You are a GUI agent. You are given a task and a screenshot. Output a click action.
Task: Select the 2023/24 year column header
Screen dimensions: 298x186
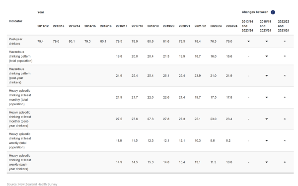pos(231,26)
